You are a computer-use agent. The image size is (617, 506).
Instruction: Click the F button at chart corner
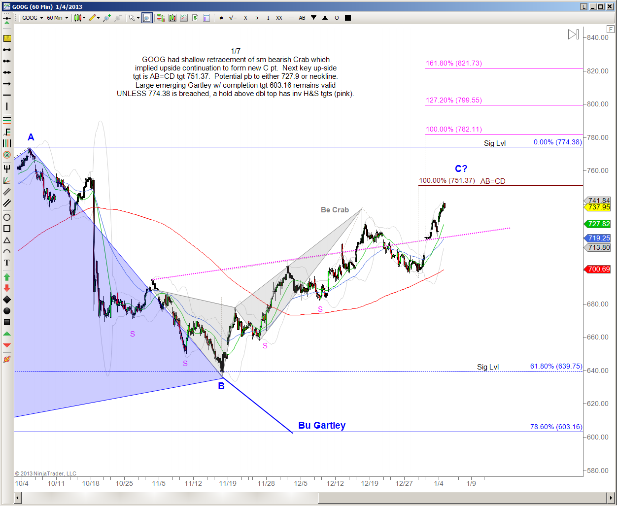click(611, 30)
